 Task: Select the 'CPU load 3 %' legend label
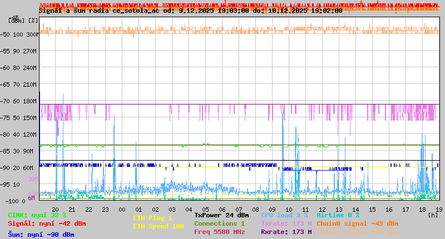284,215
